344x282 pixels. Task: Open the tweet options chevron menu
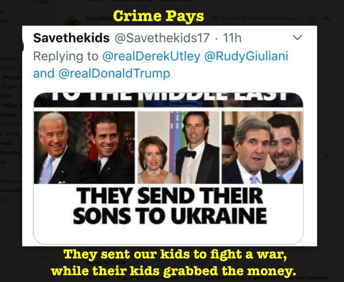coord(298,37)
